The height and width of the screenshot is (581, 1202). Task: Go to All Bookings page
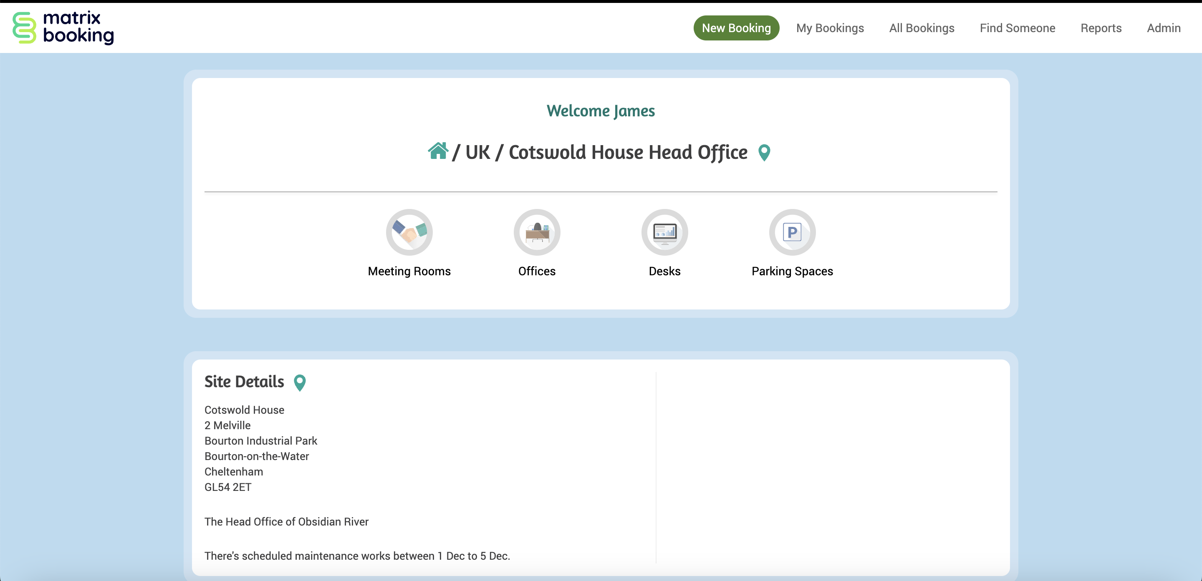coord(922,28)
